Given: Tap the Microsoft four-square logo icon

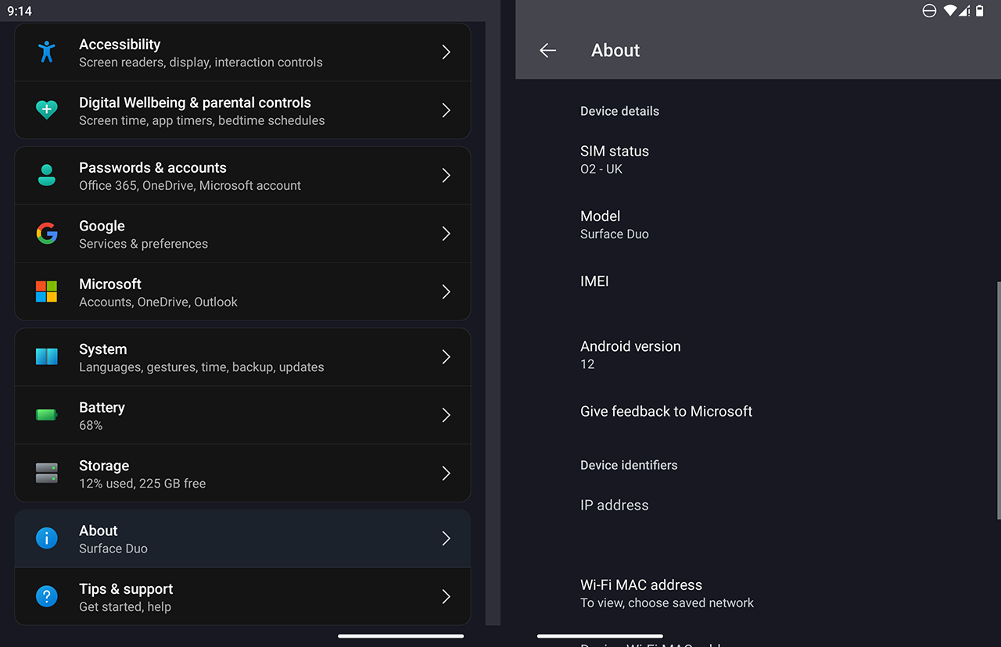Looking at the screenshot, I should pos(47,291).
